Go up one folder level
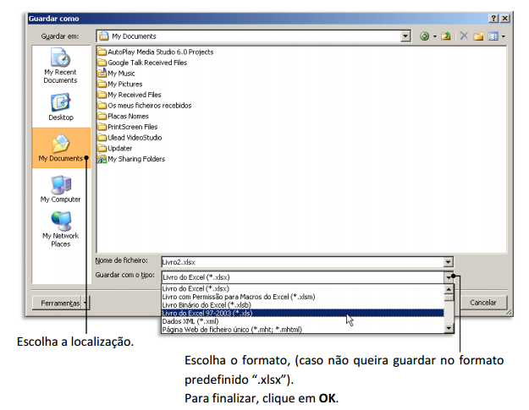The height and width of the screenshot is (410, 529). 445,36
